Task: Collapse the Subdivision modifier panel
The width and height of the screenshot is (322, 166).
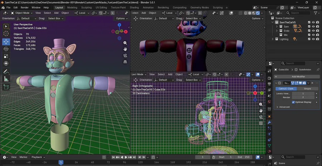Action: [276, 83]
